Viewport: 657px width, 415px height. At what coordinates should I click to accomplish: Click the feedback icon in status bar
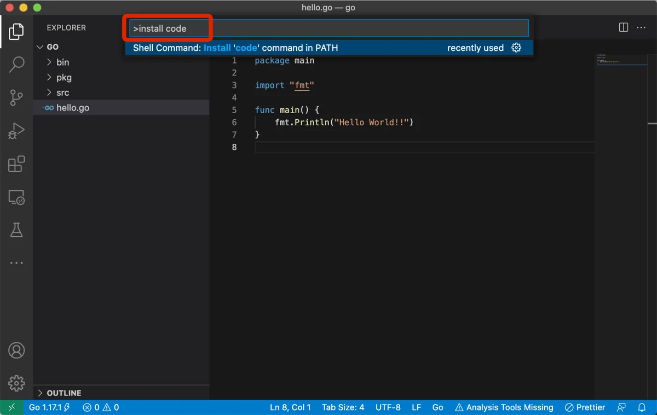[x=621, y=407]
